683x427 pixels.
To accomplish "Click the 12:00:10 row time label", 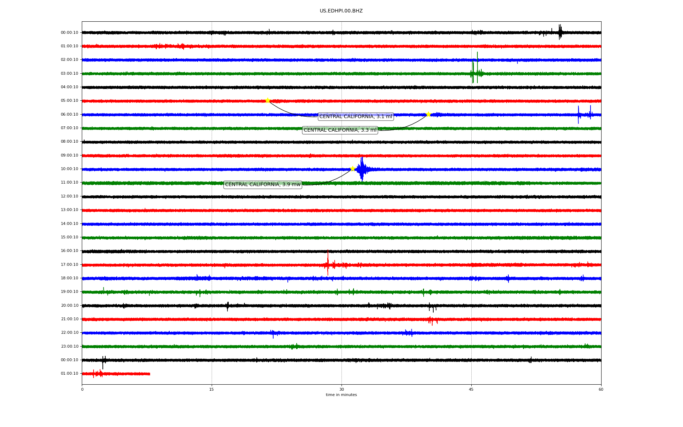I will 69,196.
